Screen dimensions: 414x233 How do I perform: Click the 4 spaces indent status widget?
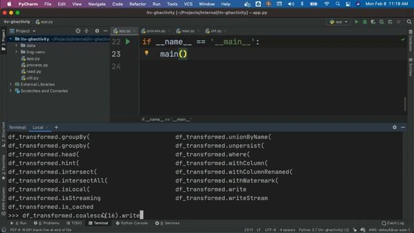pyautogui.click(x=287, y=230)
